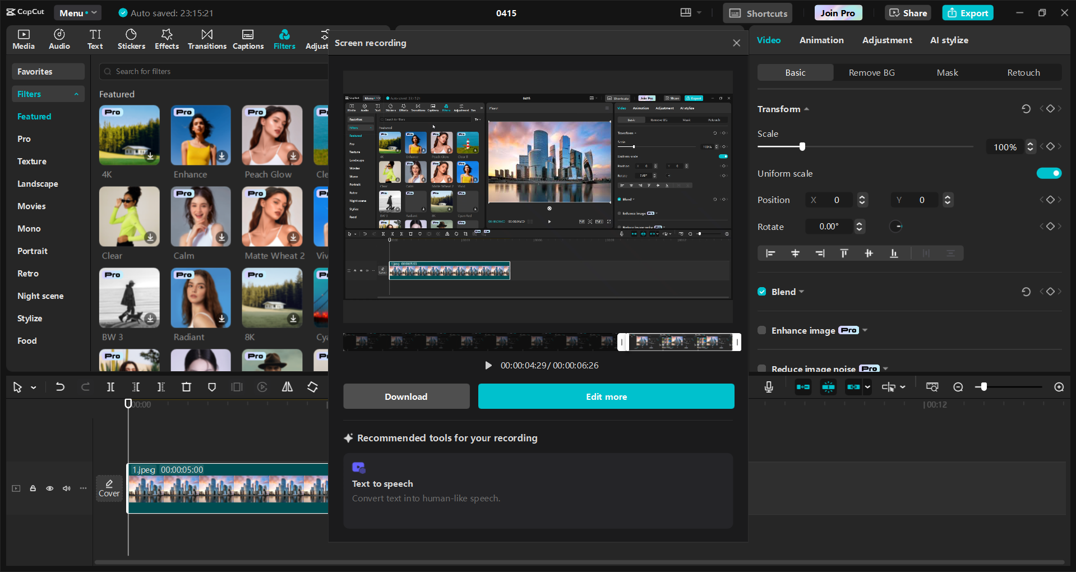This screenshot has height=572, width=1076.
Task: Undo the last edit
Action: [60, 387]
